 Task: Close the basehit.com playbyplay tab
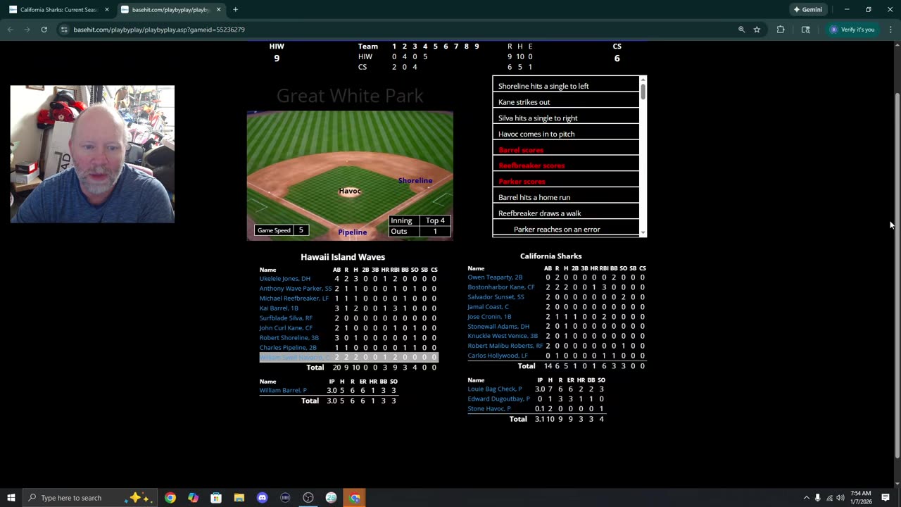(x=218, y=10)
